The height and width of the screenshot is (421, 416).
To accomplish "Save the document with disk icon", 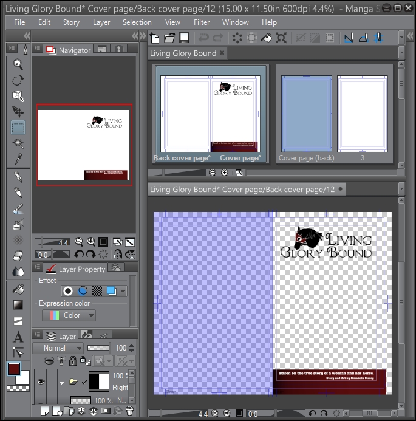I will (x=184, y=38).
